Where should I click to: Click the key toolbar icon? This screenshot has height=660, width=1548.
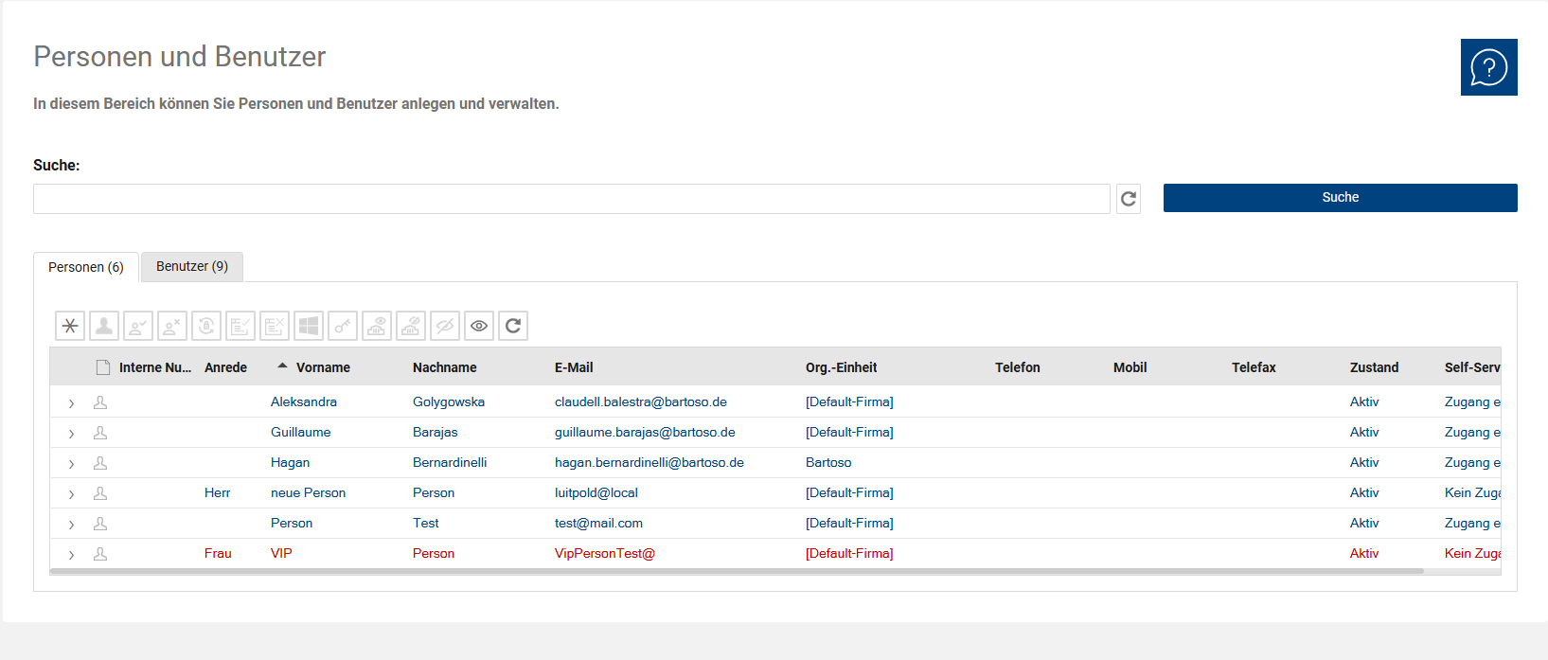pyautogui.click(x=343, y=326)
